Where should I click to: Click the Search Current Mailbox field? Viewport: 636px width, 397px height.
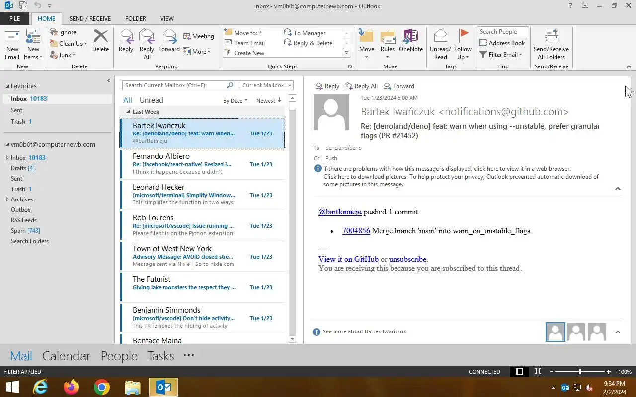pyautogui.click(x=174, y=85)
